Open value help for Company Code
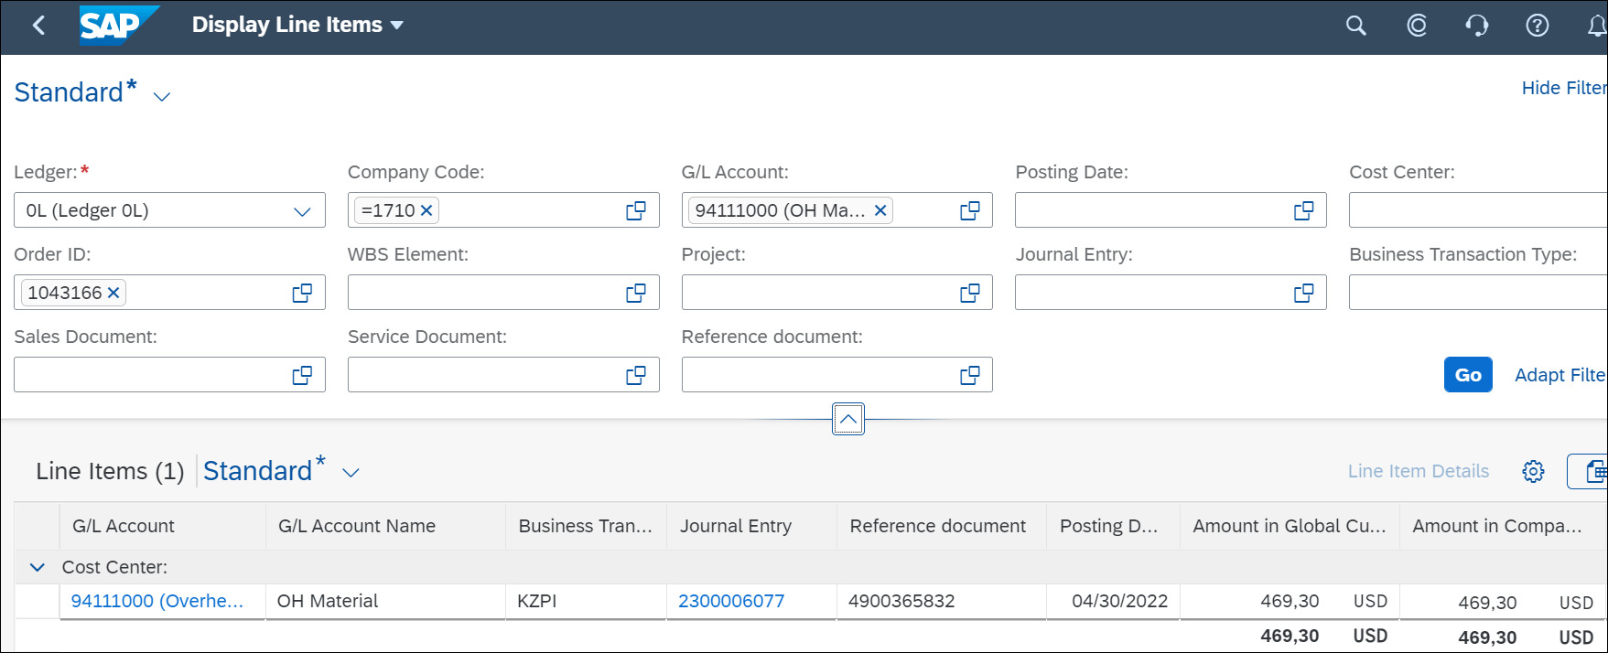This screenshot has height=653, width=1608. click(x=635, y=211)
